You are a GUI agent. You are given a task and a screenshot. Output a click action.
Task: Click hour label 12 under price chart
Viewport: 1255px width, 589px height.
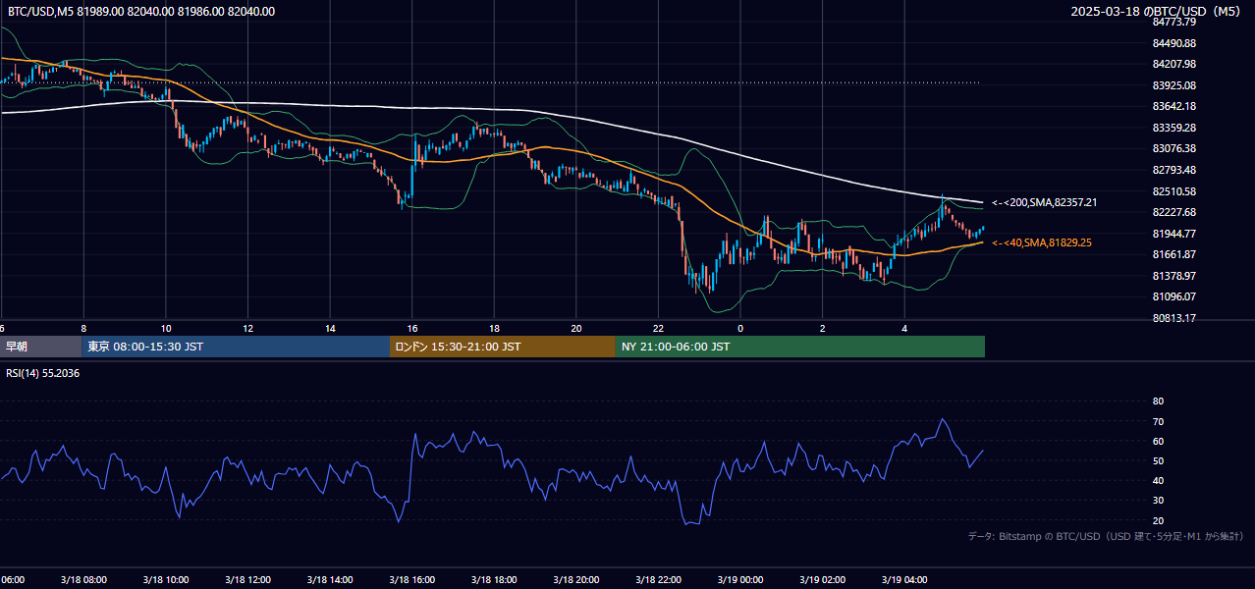click(247, 329)
